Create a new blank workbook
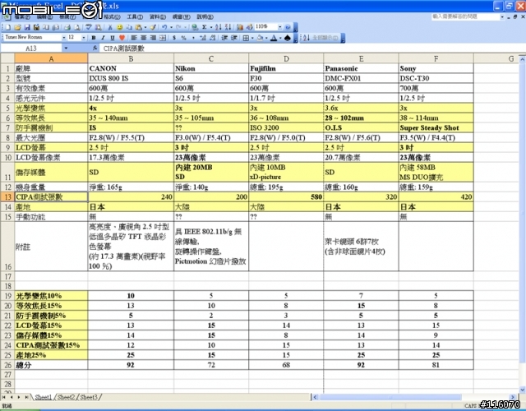Screen dimensions: 526x411 [x=7, y=27]
